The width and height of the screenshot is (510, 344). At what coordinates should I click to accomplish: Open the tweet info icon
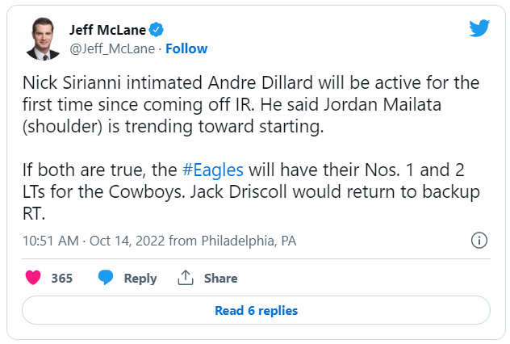tap(479, 241)
